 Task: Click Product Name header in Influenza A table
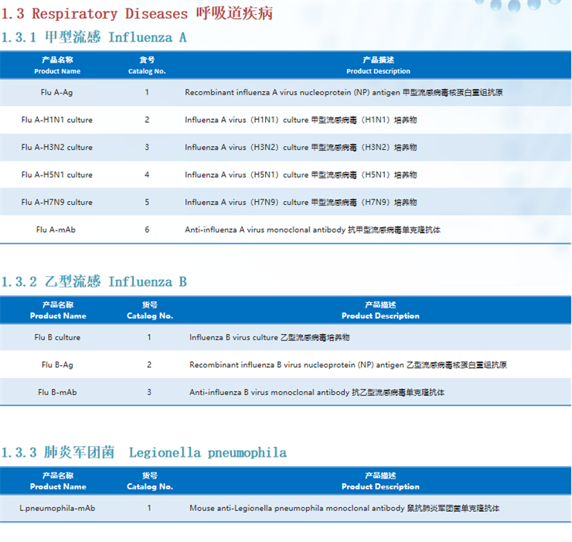click(x=57, y=65)
